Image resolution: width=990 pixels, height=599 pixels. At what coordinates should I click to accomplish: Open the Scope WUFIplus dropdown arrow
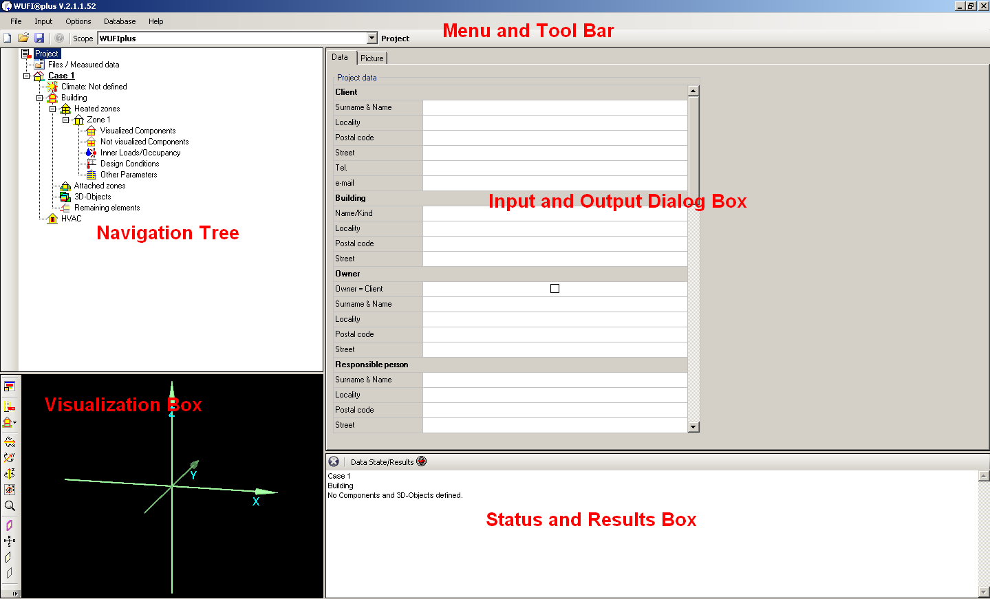[372, 39]
